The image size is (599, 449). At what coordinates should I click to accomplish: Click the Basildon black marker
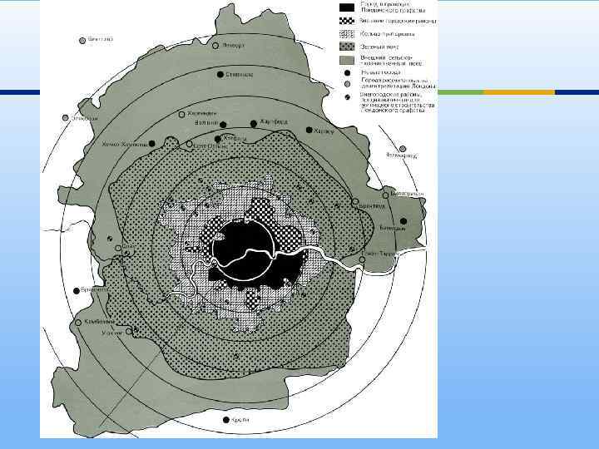403,221
